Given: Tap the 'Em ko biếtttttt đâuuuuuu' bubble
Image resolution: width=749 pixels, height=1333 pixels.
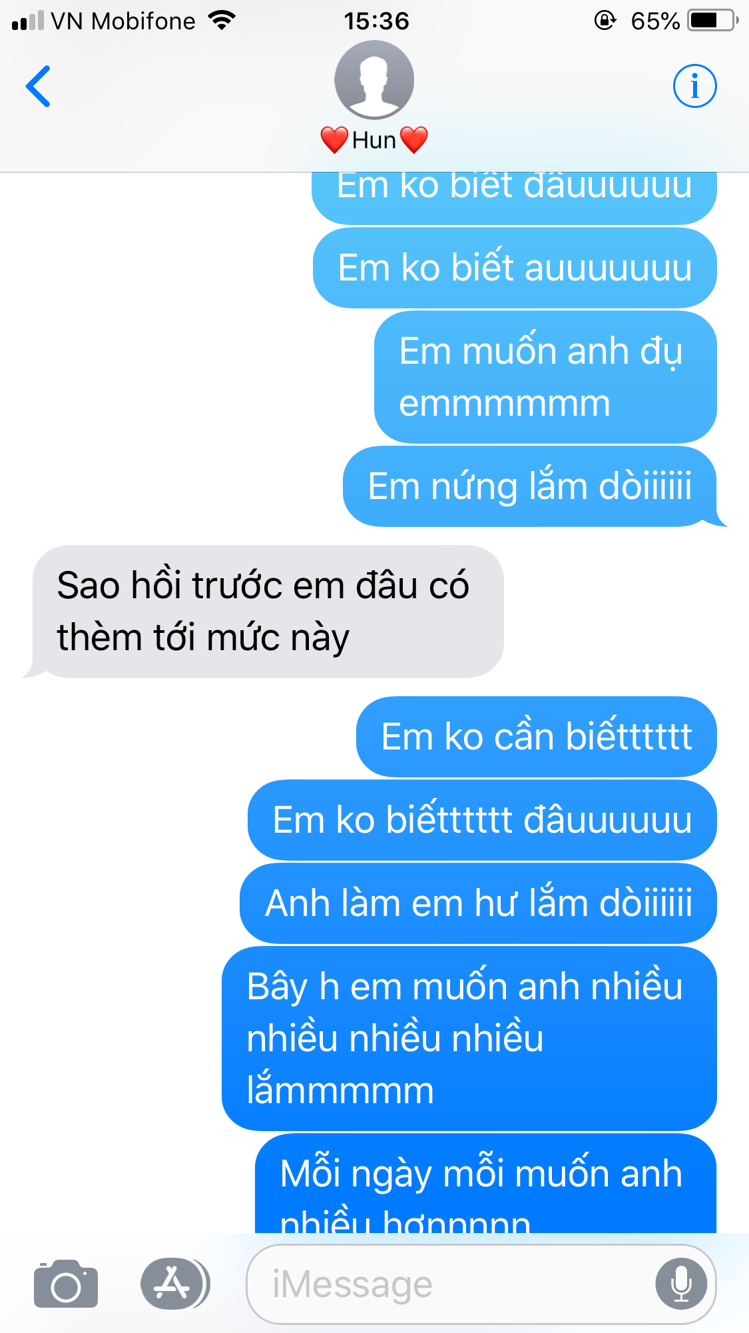Looking at the screenshot, I should (x=482, y=820).
